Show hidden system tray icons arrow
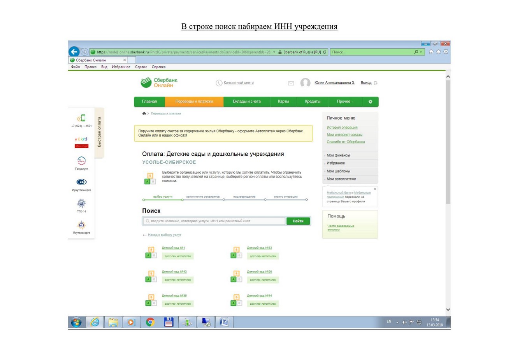This screenshot has height=358, width=506. click(398, 322)
